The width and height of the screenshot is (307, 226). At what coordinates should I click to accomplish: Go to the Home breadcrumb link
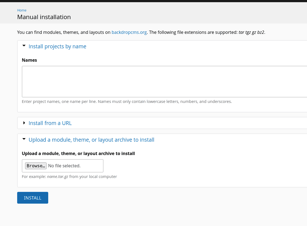point(22,10)
